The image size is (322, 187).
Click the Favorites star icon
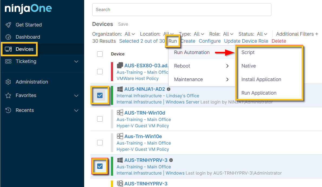8,95
